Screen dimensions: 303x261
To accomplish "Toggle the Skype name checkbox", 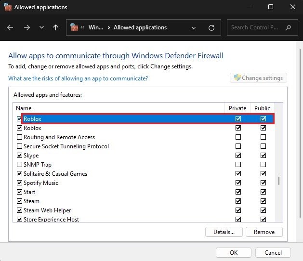I will coord(20,156).
